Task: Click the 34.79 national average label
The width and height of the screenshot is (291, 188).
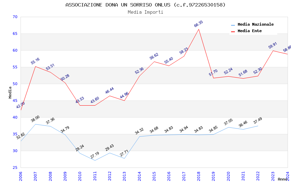Action: pos(65,129)
